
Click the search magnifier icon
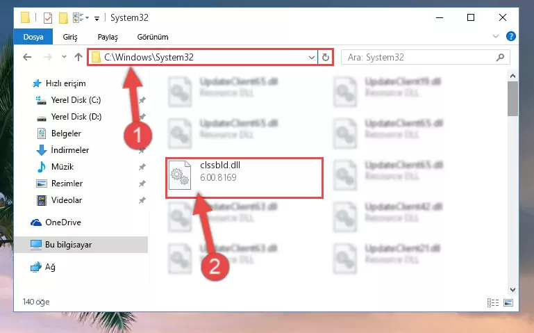coord(500,57)
